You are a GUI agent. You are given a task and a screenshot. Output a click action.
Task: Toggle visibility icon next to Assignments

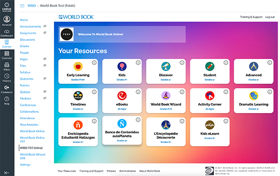click(45, 33)
